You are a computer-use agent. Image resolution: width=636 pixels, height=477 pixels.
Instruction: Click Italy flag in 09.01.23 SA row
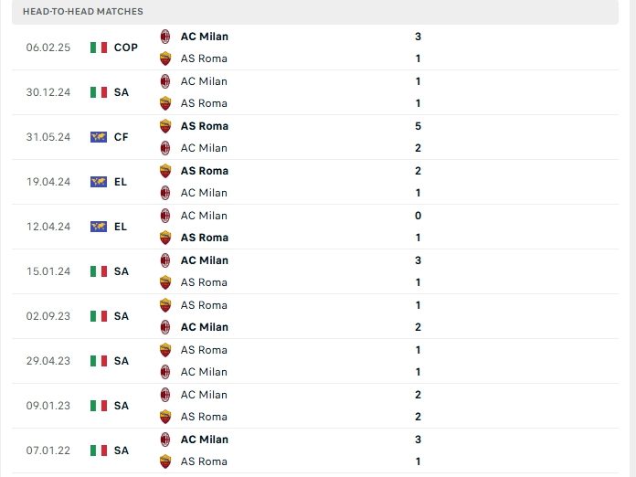coord(99,406)
